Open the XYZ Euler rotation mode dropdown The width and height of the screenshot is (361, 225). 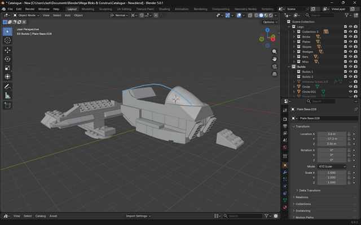332,166
